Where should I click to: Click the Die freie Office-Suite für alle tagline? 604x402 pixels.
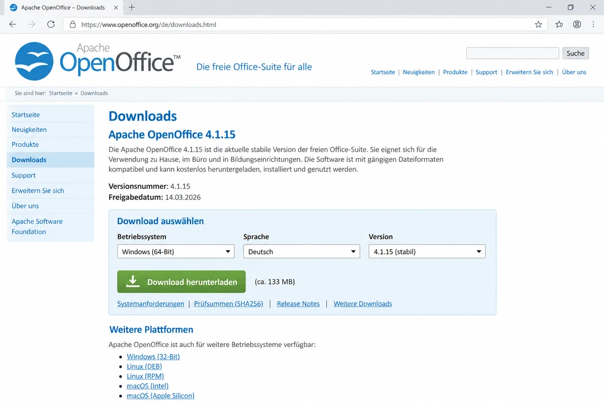point(254,67)
